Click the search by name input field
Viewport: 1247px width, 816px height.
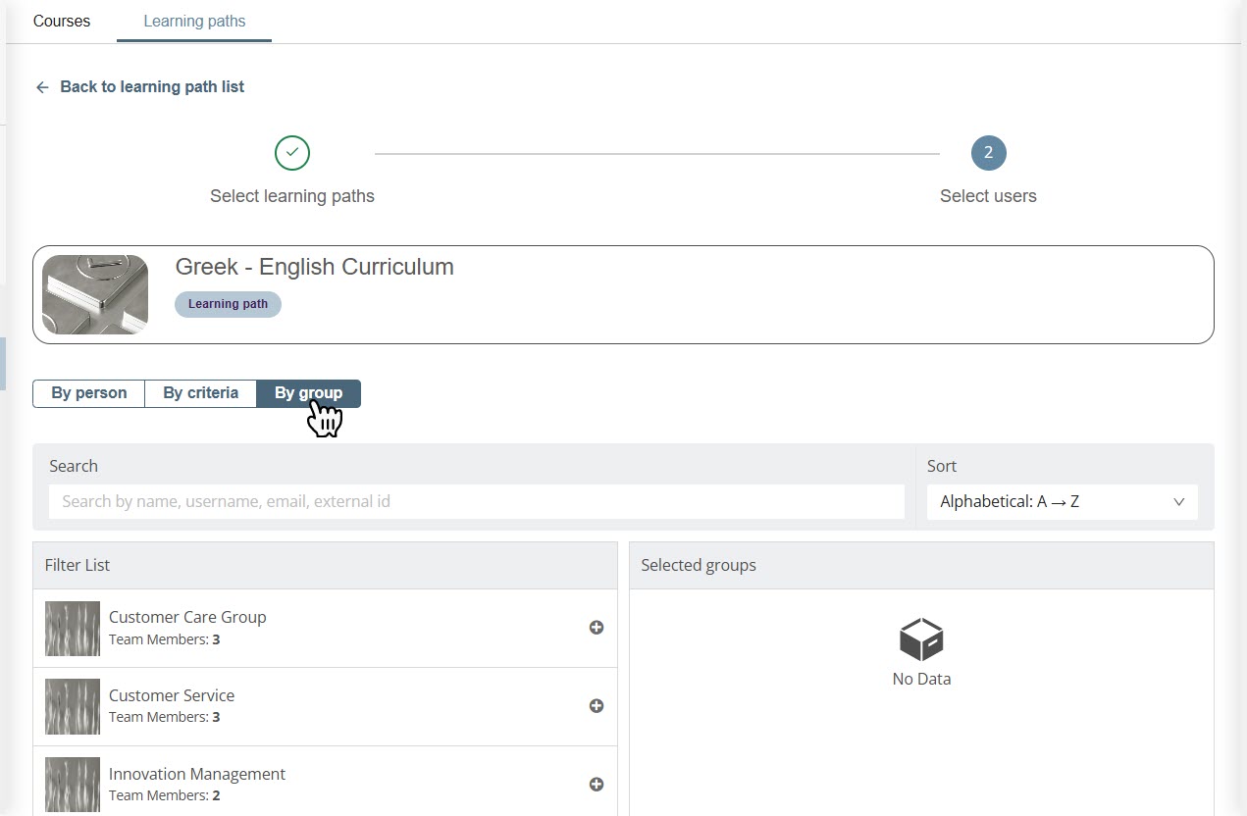point(476,502)
